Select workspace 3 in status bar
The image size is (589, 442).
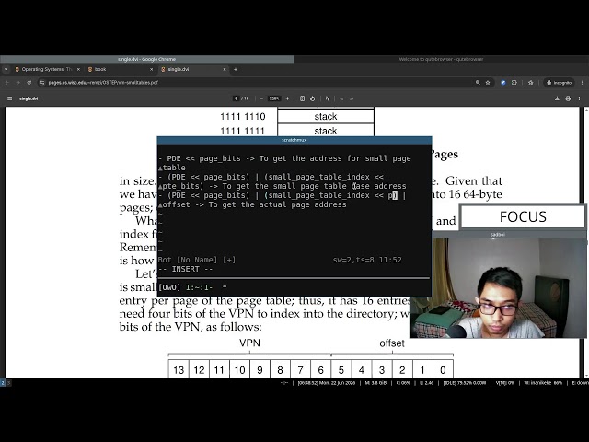click(8, 383)
